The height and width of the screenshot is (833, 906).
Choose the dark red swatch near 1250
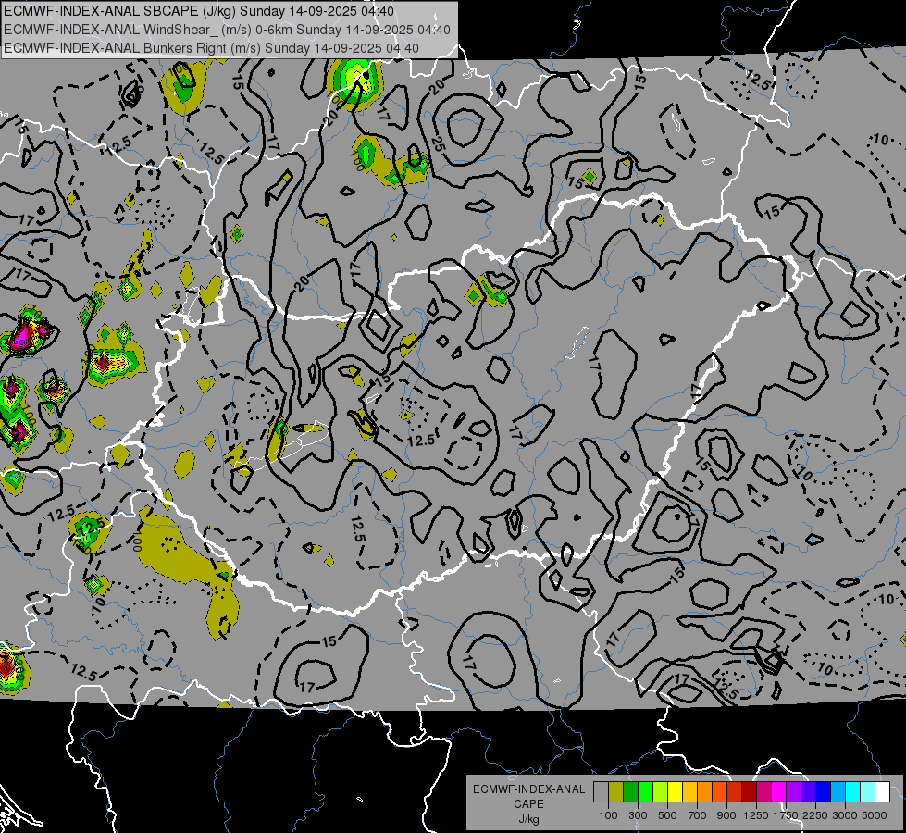click(749, 792)
